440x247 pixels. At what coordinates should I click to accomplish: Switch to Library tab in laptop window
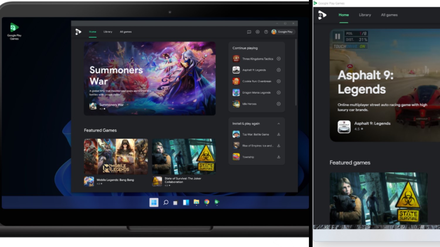point(108,32)
